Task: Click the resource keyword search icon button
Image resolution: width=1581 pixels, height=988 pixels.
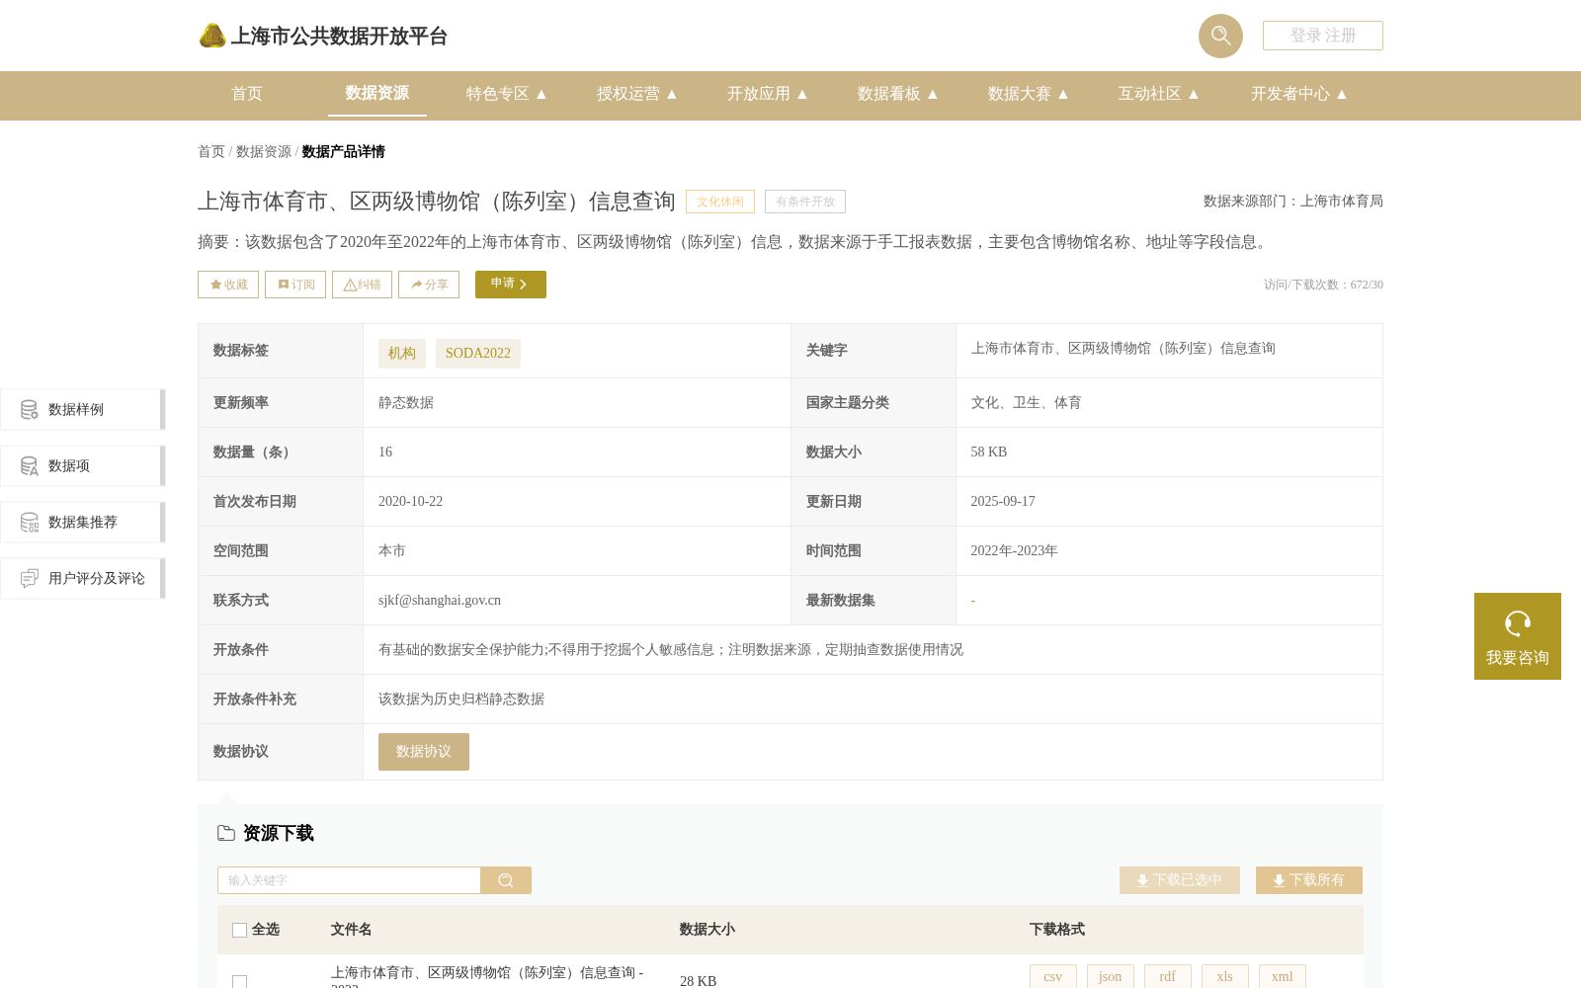Action: tap(506, 880)
